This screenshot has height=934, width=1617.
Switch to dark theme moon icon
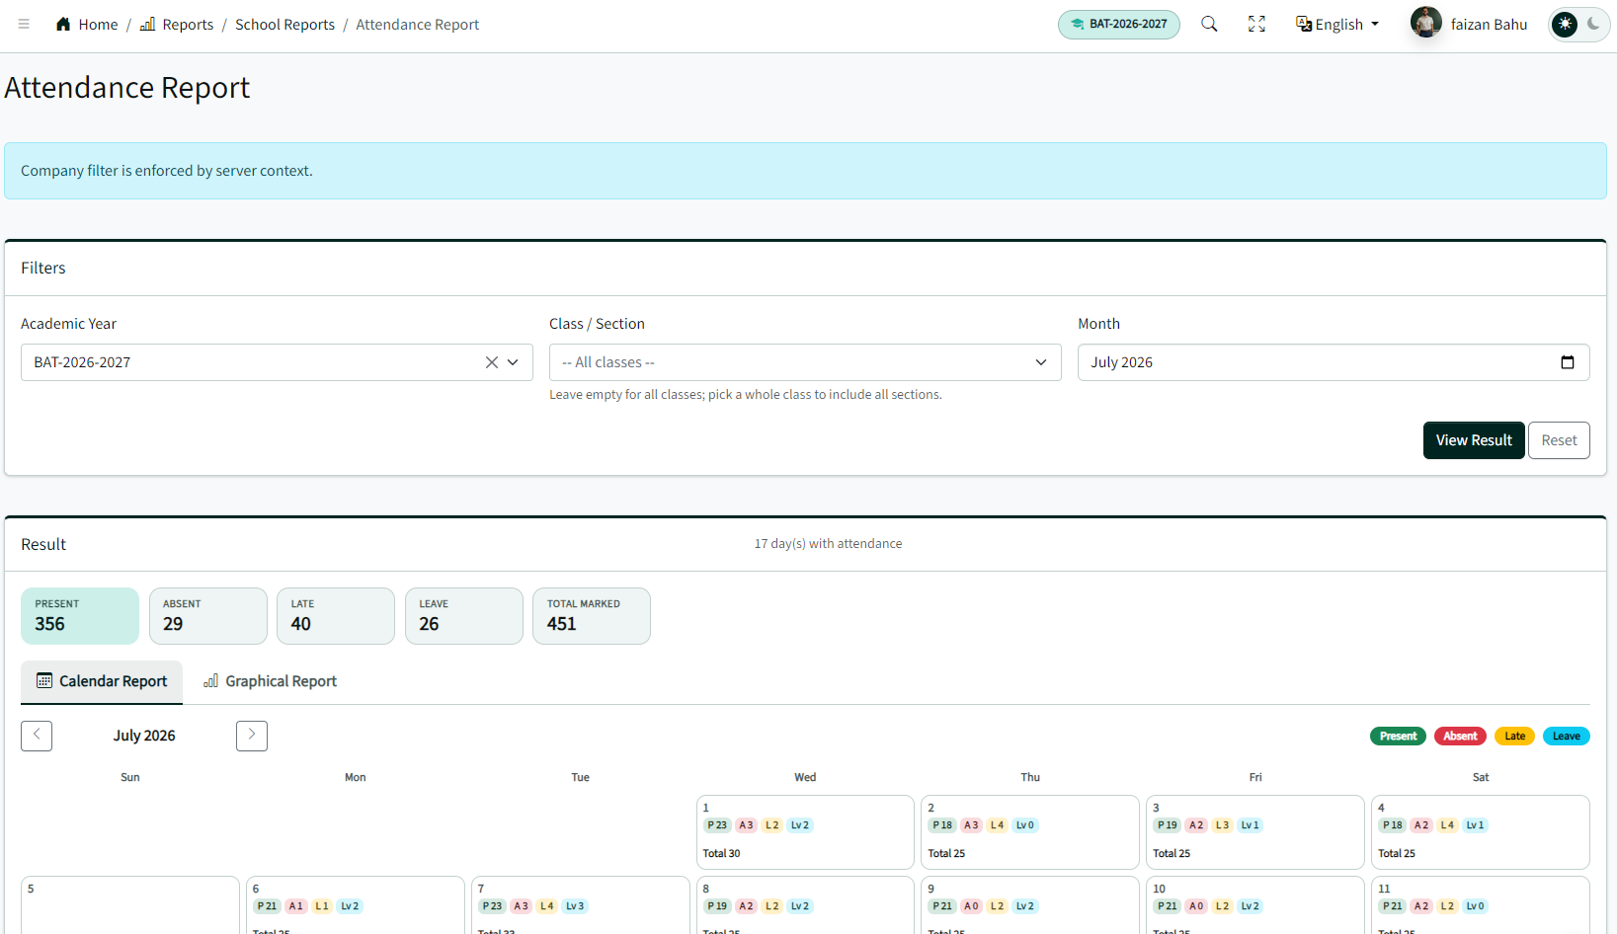click(1594, 24)
